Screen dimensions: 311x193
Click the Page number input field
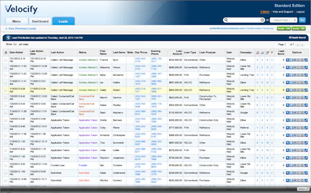click(x=287, y=44)
